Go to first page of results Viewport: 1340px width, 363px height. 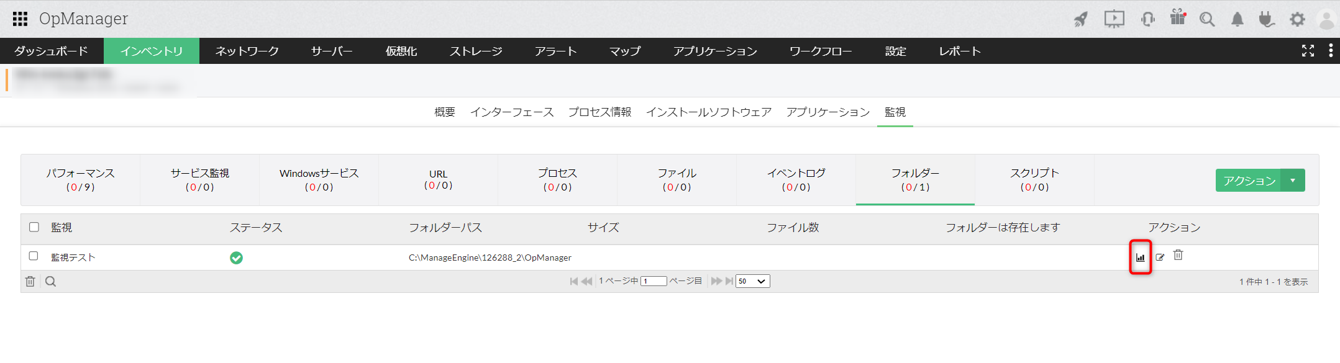[573, 281]
